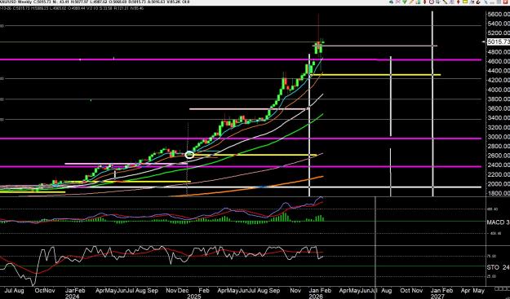
Task: Click the 5200.00 price axis label
Action: click(x=499, y=33)
